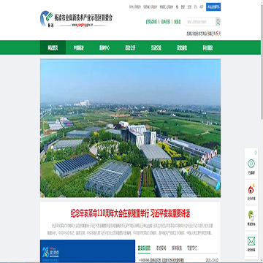Click the countdown text showing red 5 天
263x263 pixels.
tap(204, 34)
